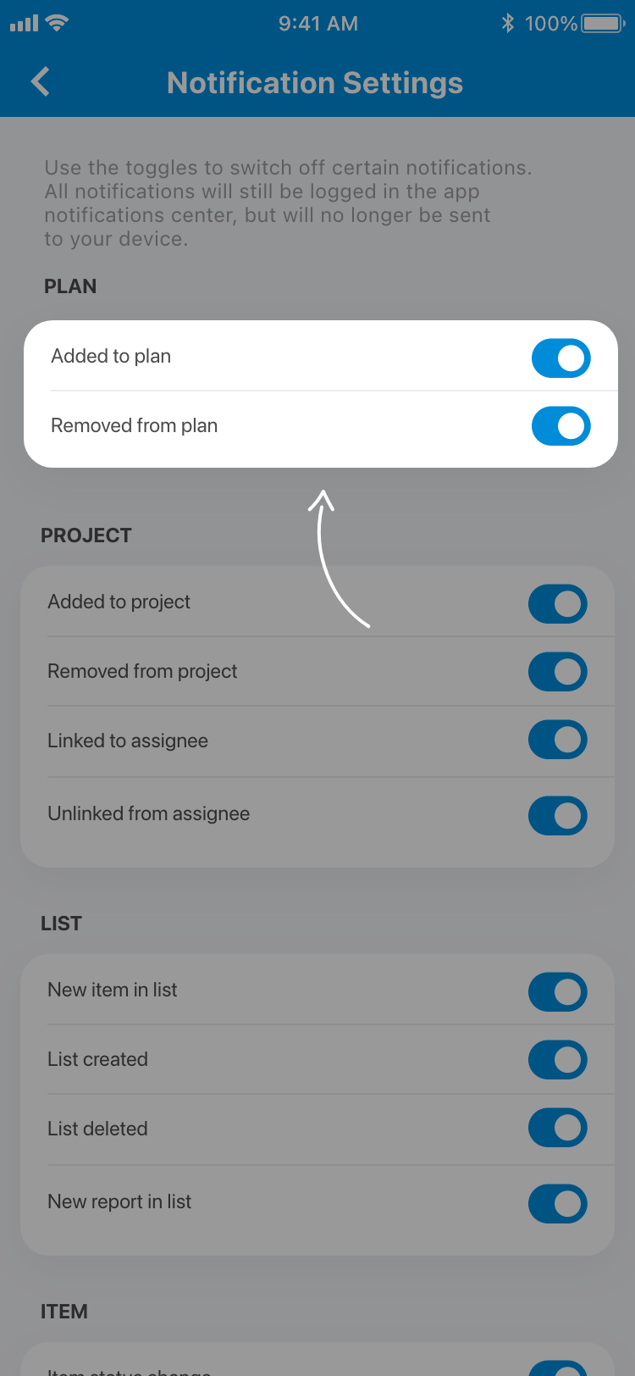Tap the Bluetooth status icon
Screen dimensions: 635x1376
click(x=508, y=23)
